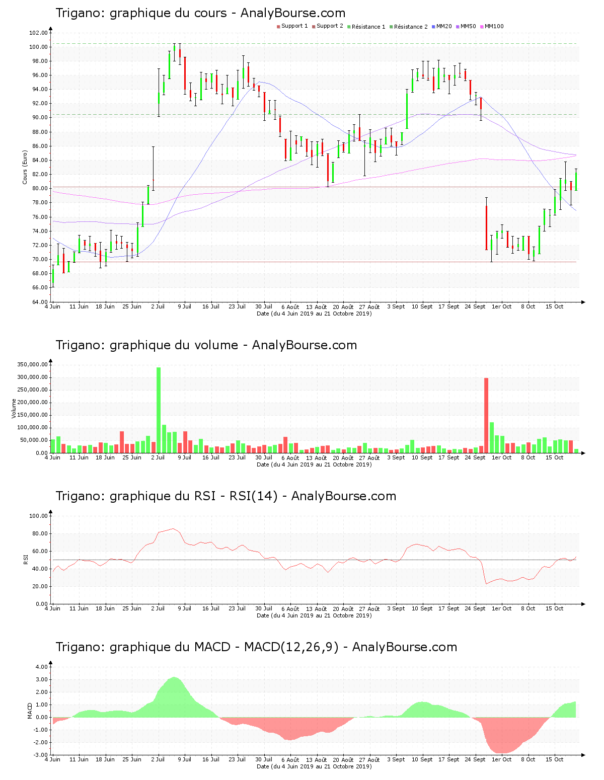Click the 'RSI' vertical axis label

pos(25,559)
